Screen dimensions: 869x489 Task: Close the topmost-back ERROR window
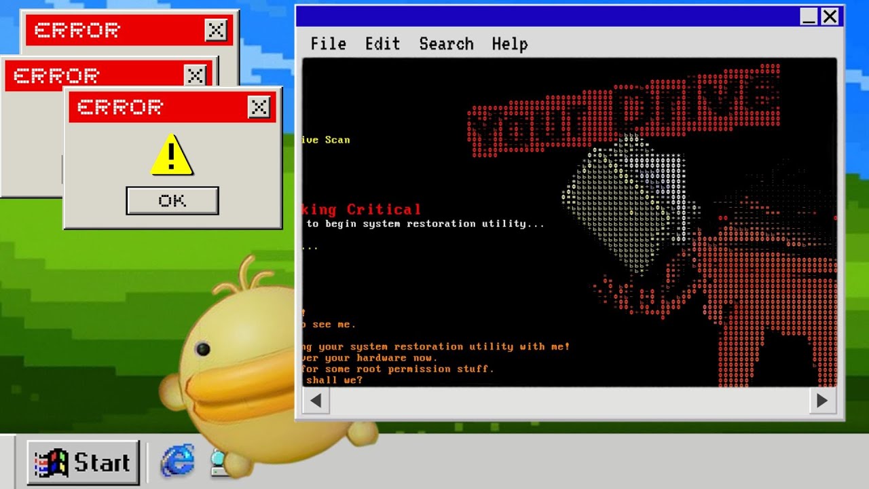[x=216, y=30]
